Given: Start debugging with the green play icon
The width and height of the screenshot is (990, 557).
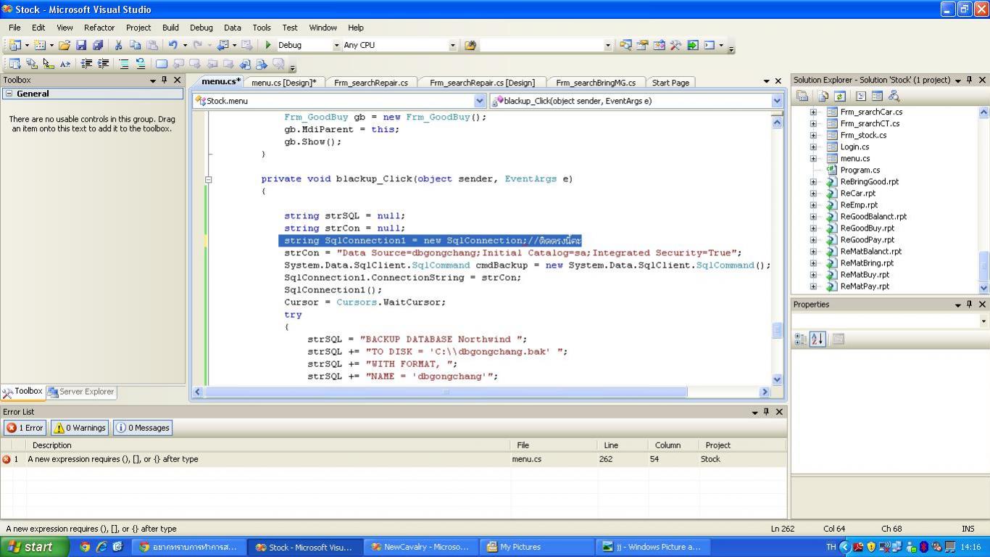Looking at the screenshot, I should [268, 45].
